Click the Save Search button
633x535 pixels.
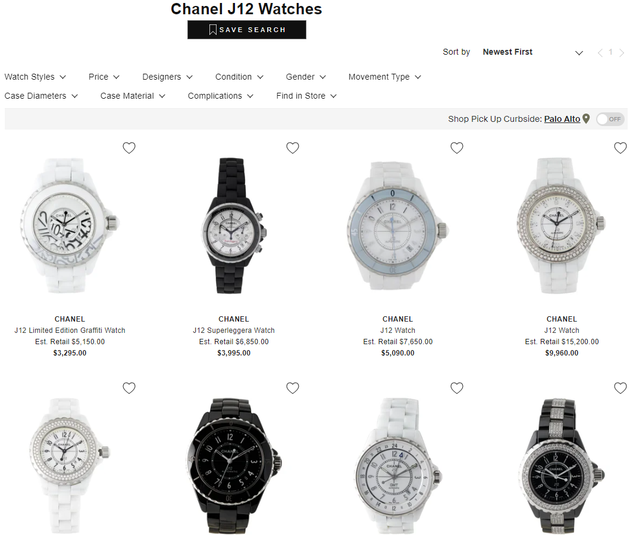247,30
